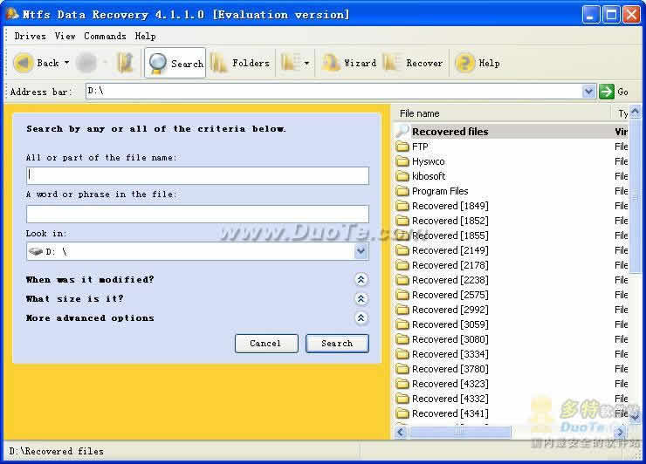Show the Folders pane
Viewport: 646px width, 464px height.
coord(240,63)
